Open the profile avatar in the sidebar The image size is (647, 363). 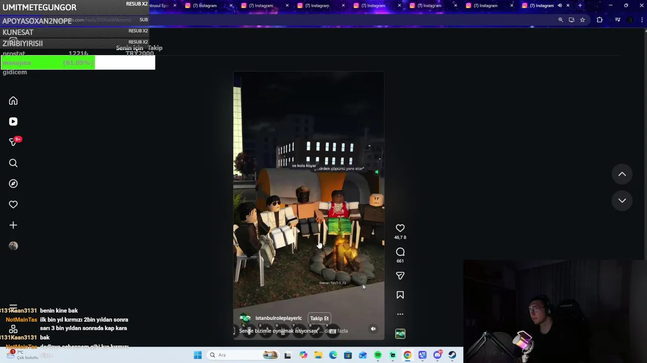[13, 246]
